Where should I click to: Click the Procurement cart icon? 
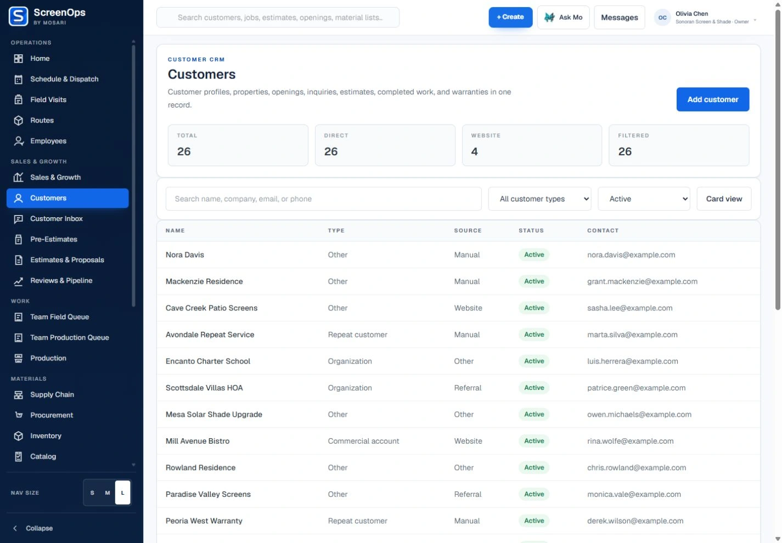[x=19, y=415]
